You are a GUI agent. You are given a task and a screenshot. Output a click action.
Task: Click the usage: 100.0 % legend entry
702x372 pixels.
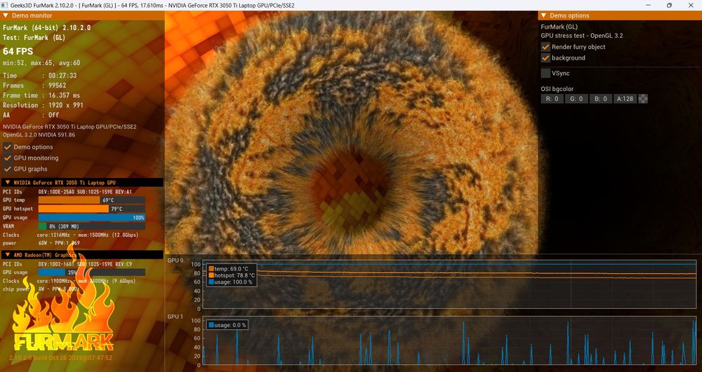point(230,282)
